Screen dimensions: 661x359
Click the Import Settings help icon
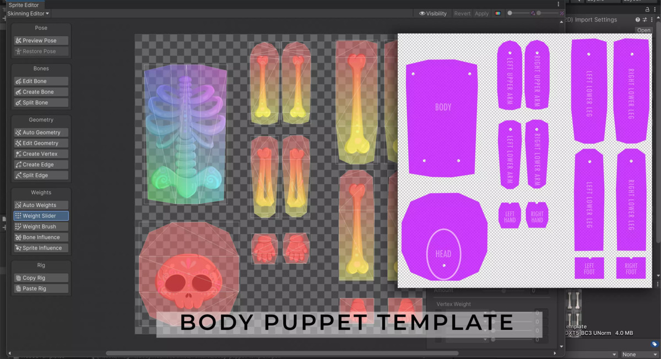pos(637,19)
